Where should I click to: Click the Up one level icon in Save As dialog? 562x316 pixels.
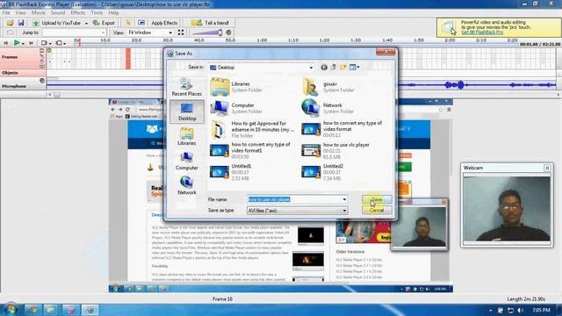pyautogui.click(x=334, y=68)
